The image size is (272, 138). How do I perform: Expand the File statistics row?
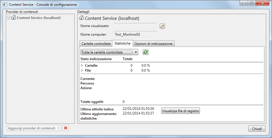(x=82, y=70)
